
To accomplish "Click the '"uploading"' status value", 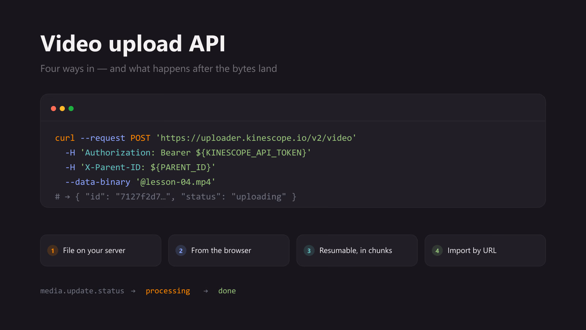I will pyautogui.click(x=259, y=197).
